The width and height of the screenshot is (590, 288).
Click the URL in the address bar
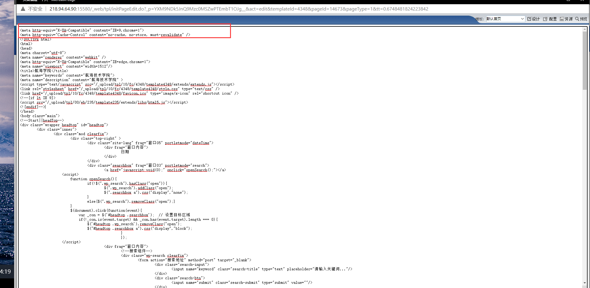(x=239, y=9)
